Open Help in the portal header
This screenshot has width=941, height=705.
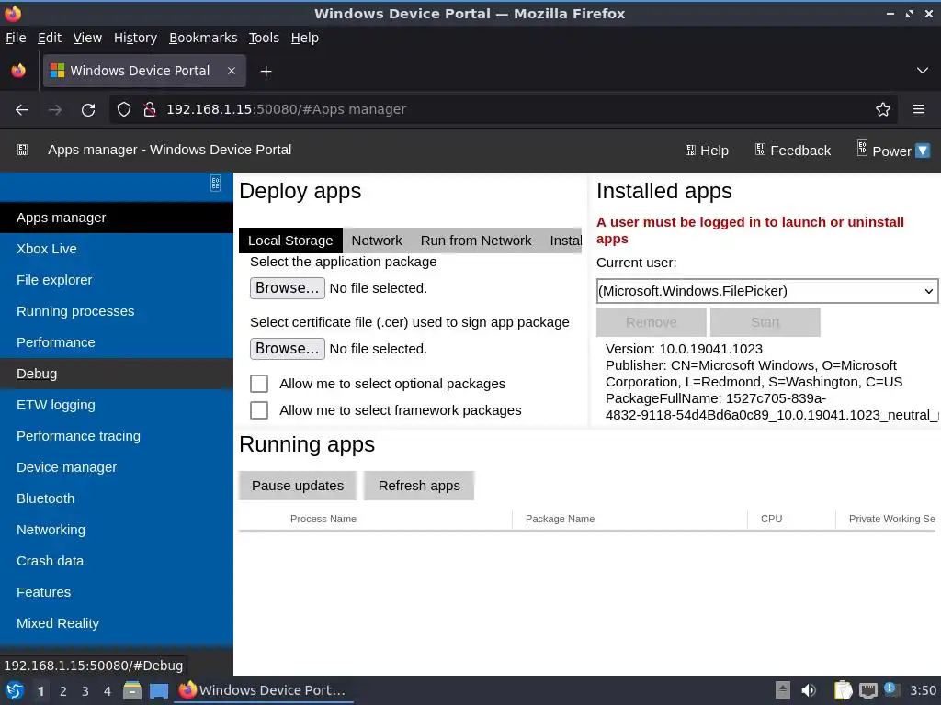707,151
